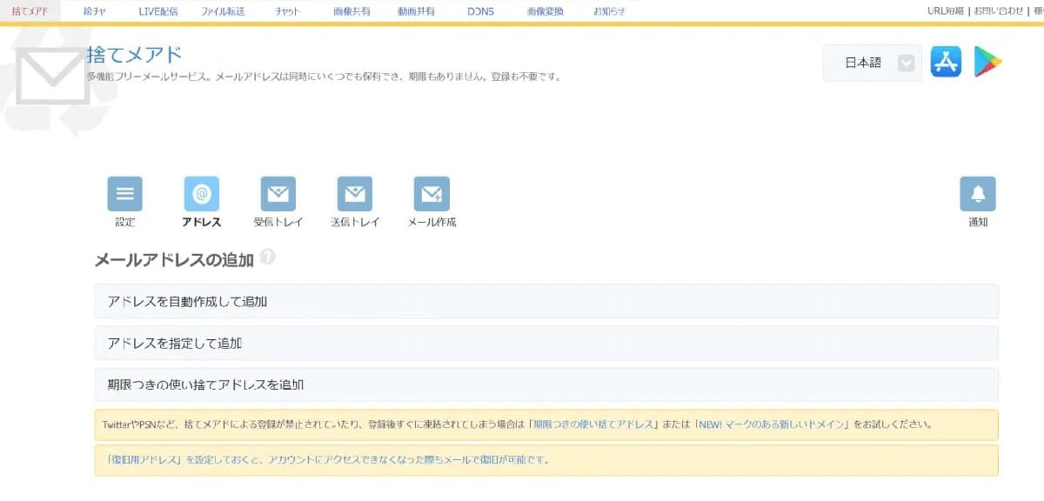Screen dimensions: 1044x501
Task: Open the 設定 (Settings) panel icon
Action: [124, 193]
